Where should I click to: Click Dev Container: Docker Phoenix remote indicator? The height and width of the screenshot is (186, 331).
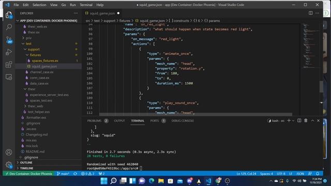pos(28,174)
